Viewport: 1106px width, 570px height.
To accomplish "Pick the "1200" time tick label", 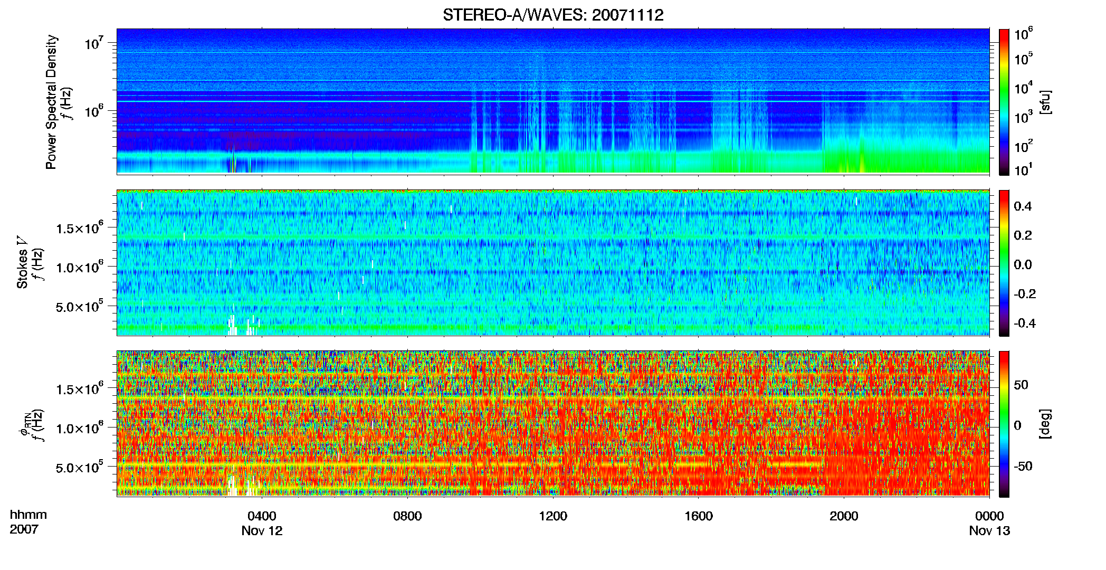I will click(x=553, y=516).
